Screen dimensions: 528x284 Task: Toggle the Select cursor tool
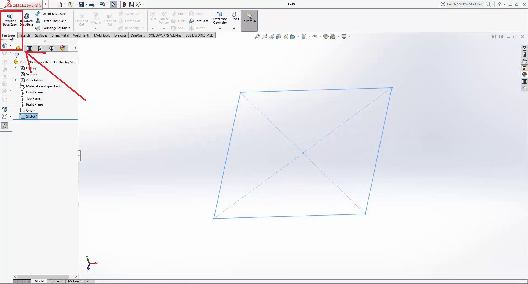(x=113, y=4)
